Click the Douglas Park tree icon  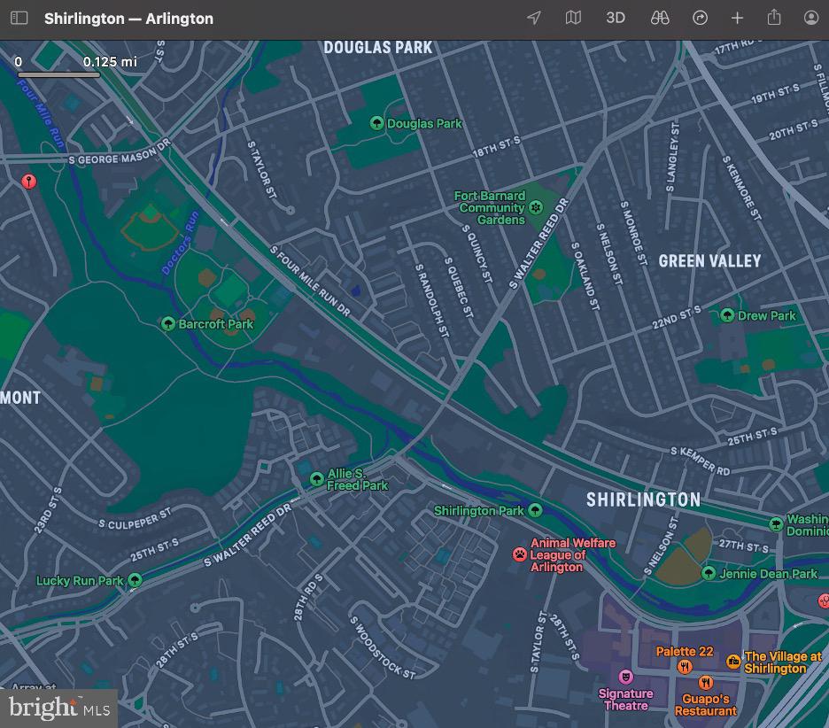click(376, 124)
